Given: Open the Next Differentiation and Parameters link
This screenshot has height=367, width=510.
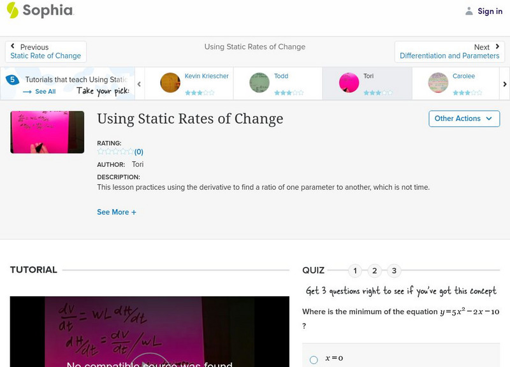Looking at the screenshot, I should (451, 54).
